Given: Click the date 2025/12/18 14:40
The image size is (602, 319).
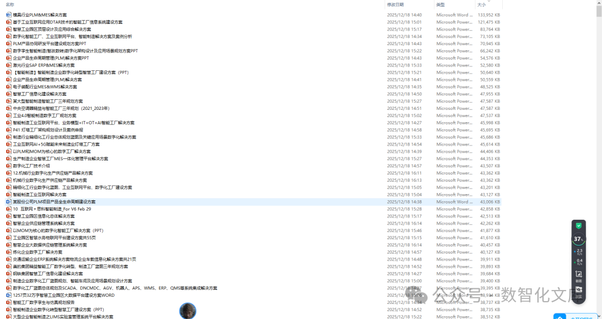Looking at the screenshot, I should pyautogui.click(x=404, y=15).
